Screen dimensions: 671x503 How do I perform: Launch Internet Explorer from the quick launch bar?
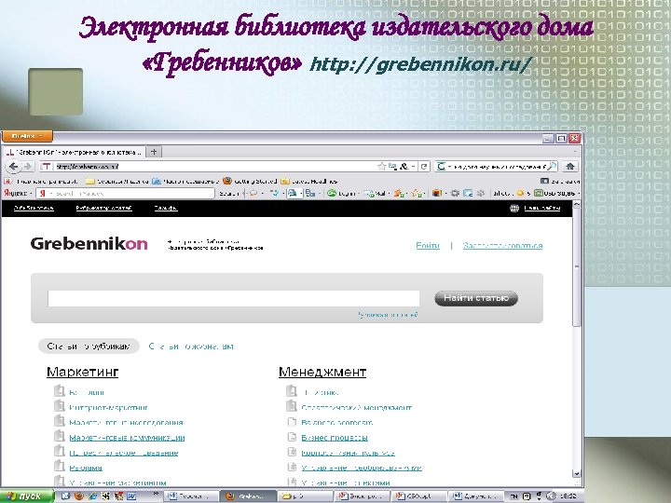92,496
